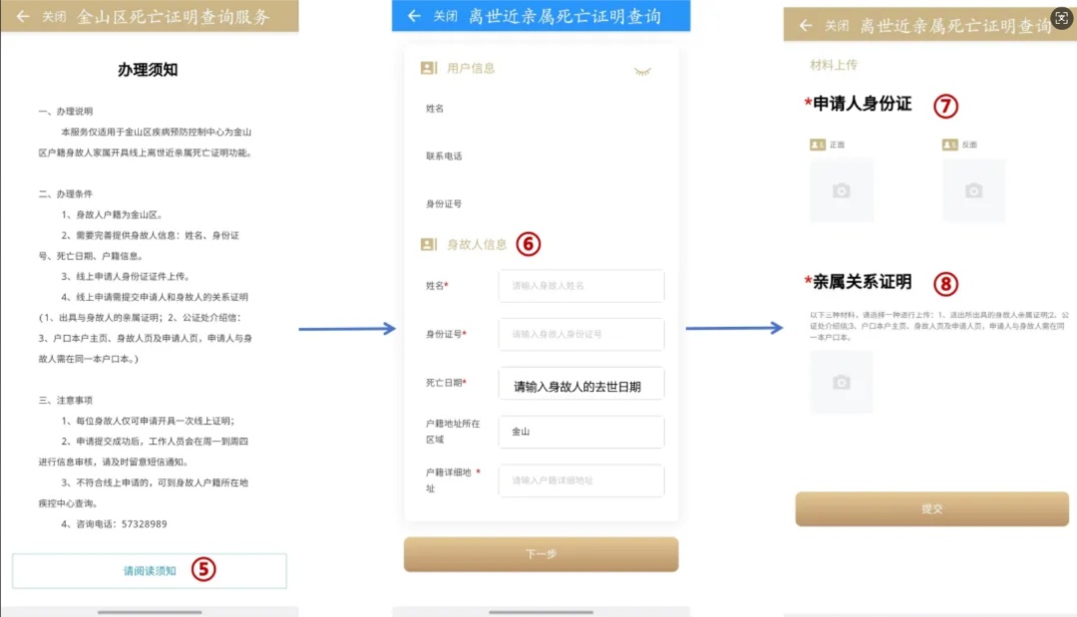Focus the deceased 身份证号 input field

coord(581,334)
